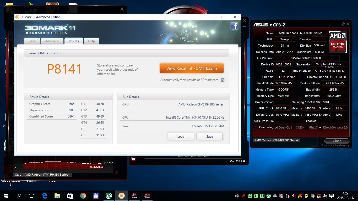This screenshot has width=358, height=201.
Task: Toggle PhysX checkbox in GPU-Z
Action: (x=306, y=128)
